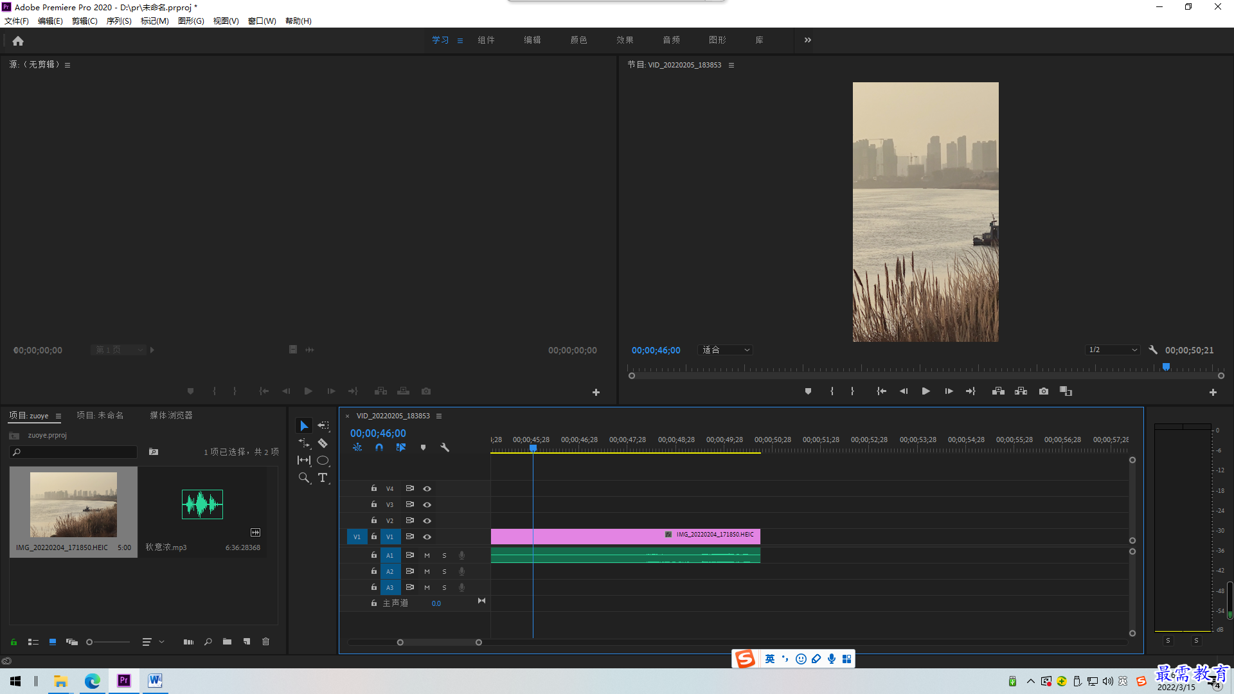The width and height of the screenshot is (1234, 694).
Task: Toggle Snap in timeline
Action: pyautogui.click(x=379, y=447)
